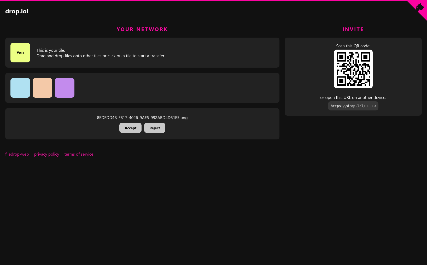Screen dimensions: 427x265
Task: Open the privacy policy link
Action: (x=47, y=154)
